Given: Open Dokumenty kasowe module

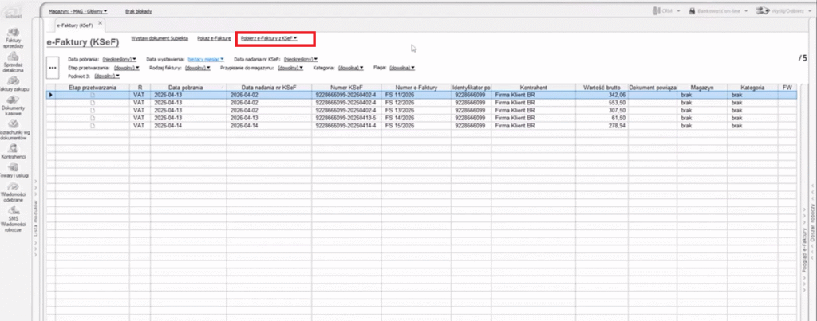Looking at the screenshot, I should click(x=13, y=111).
